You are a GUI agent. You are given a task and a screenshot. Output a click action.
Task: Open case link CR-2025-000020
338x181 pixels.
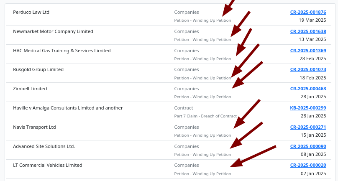coord(308,165)
